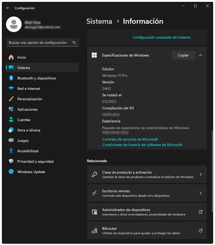215x245 pixels.
Task: Click the Windows Update sync icon
Action: coord(11,171)
